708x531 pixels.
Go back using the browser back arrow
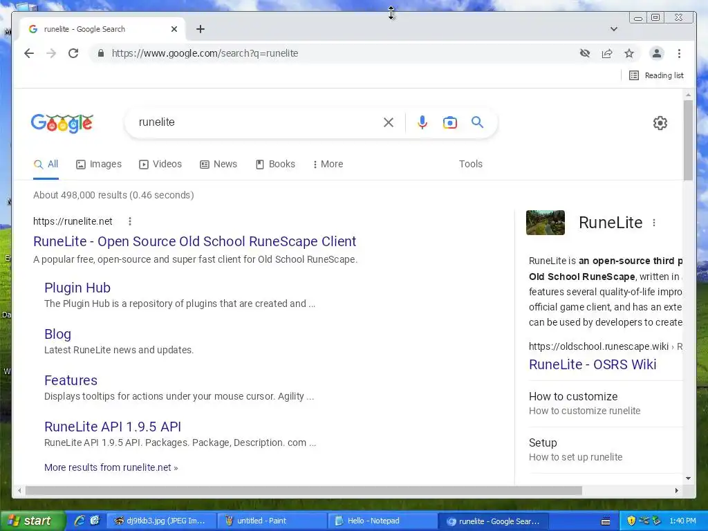29,53
